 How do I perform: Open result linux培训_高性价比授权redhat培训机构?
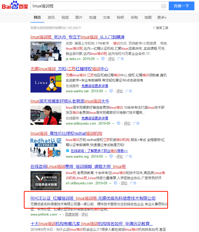click(66, 133)
